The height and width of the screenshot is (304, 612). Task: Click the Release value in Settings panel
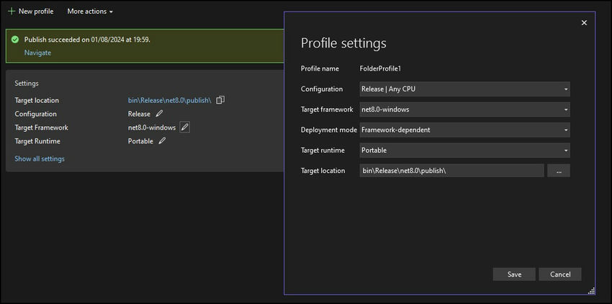coord(139,114)
